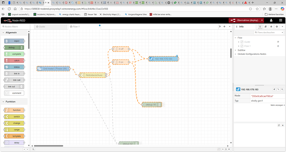
Task: Open the sidebar tabs dropdown arrow
Action: [x=282, y=27]
